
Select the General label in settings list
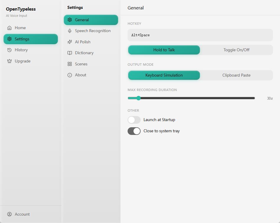coord(82,20)
